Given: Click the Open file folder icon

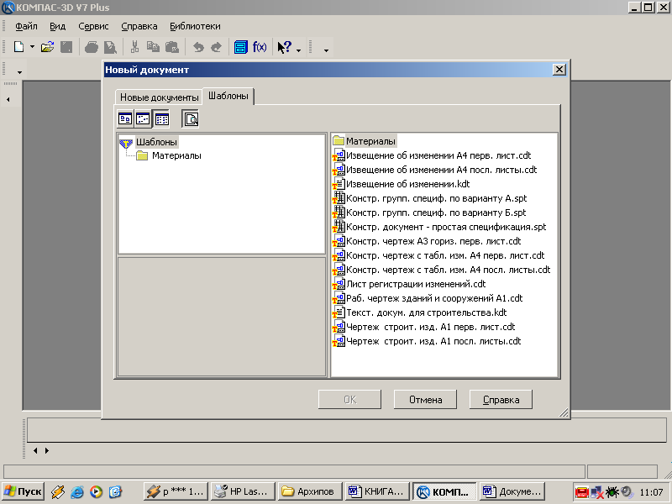Looking at the screenshot, I should [47, 47].
